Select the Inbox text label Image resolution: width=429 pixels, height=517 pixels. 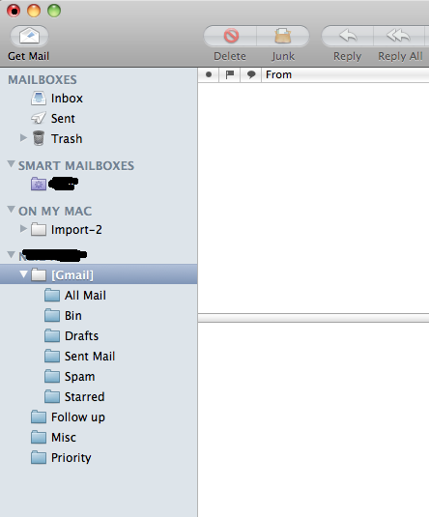tap(67, 99)
